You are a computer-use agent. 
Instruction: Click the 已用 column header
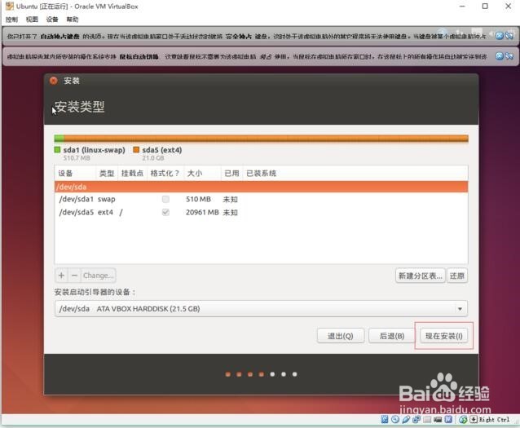coord(231,173)
